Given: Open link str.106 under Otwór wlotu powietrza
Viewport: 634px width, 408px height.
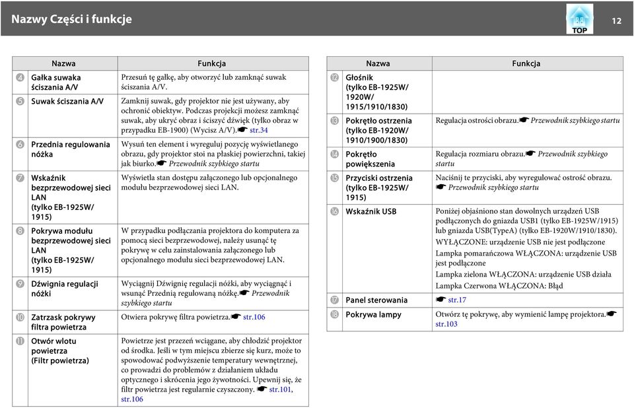Looking at the screenshot, I should [x=132, y=399].
